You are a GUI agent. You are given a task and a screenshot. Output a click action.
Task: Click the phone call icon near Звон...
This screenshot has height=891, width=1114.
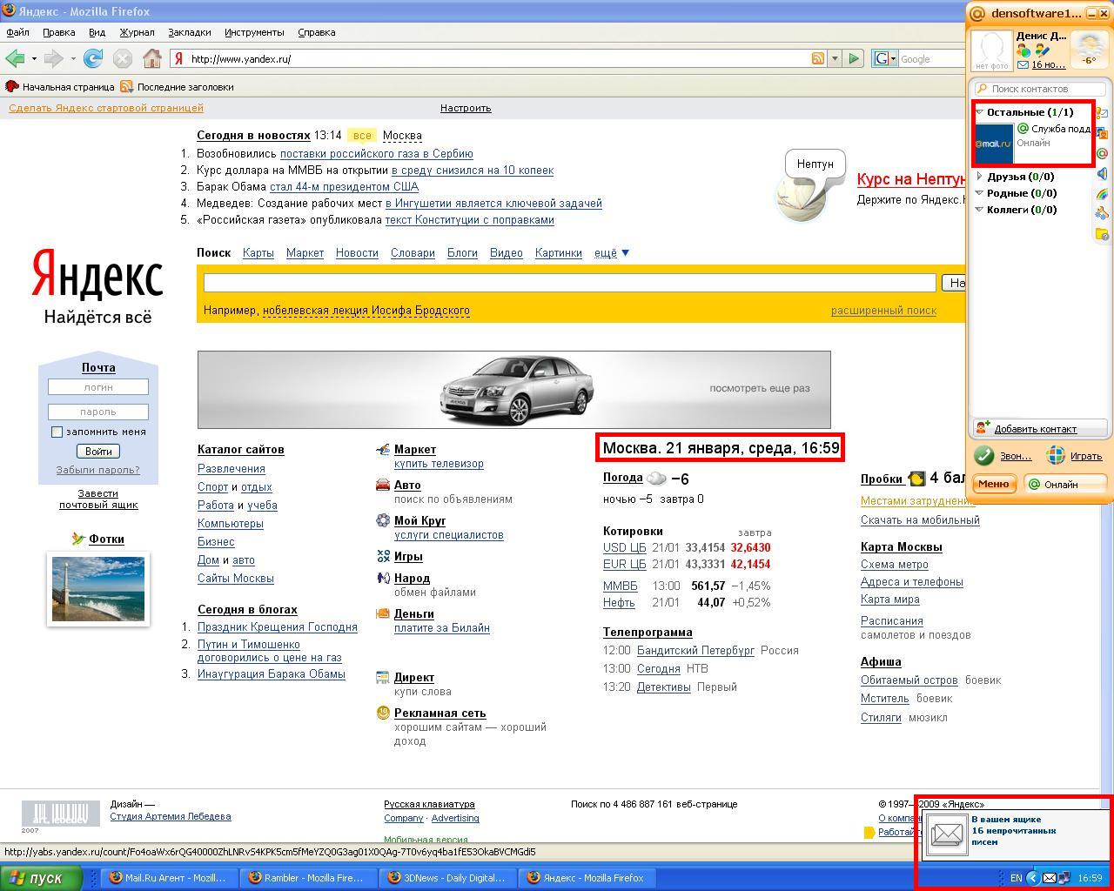984,455
